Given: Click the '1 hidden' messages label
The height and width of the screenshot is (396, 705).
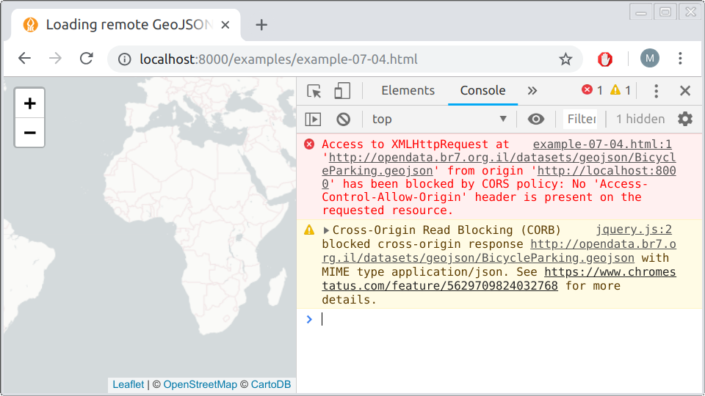Looking at the screenshot, I should [640, 119].
